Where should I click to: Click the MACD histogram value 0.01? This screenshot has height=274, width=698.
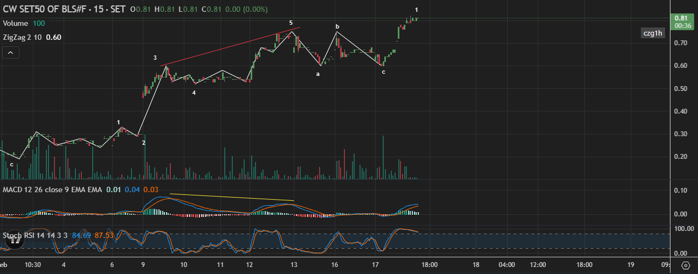[113, 189]
